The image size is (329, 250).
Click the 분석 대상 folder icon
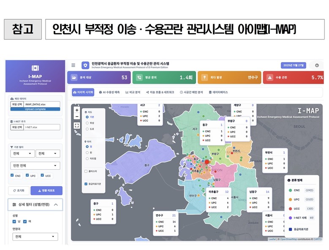(74, 78)
